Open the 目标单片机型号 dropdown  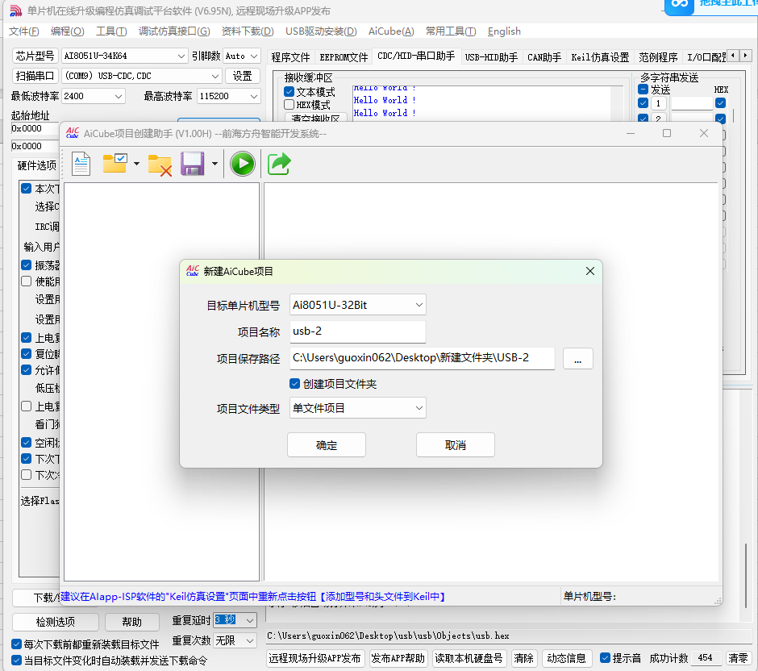coord(358,305)
